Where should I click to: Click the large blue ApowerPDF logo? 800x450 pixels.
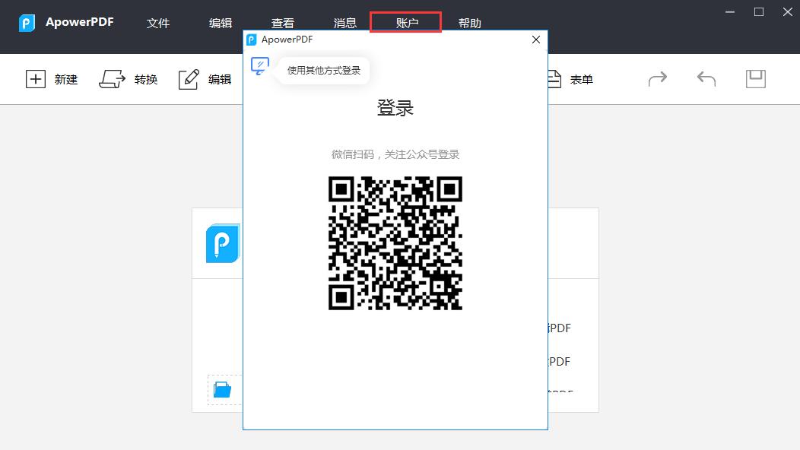(x=223, y=243)
